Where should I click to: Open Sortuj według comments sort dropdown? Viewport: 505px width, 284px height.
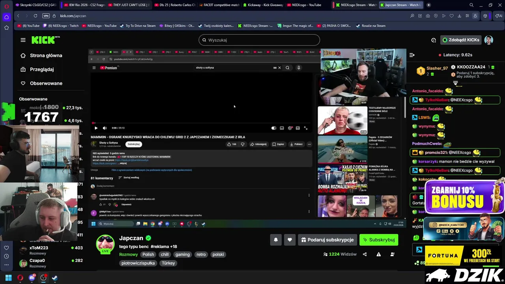129,177
